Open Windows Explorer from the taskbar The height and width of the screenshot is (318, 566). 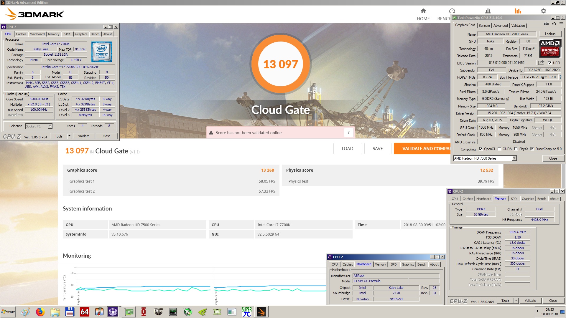pos(55,312)
